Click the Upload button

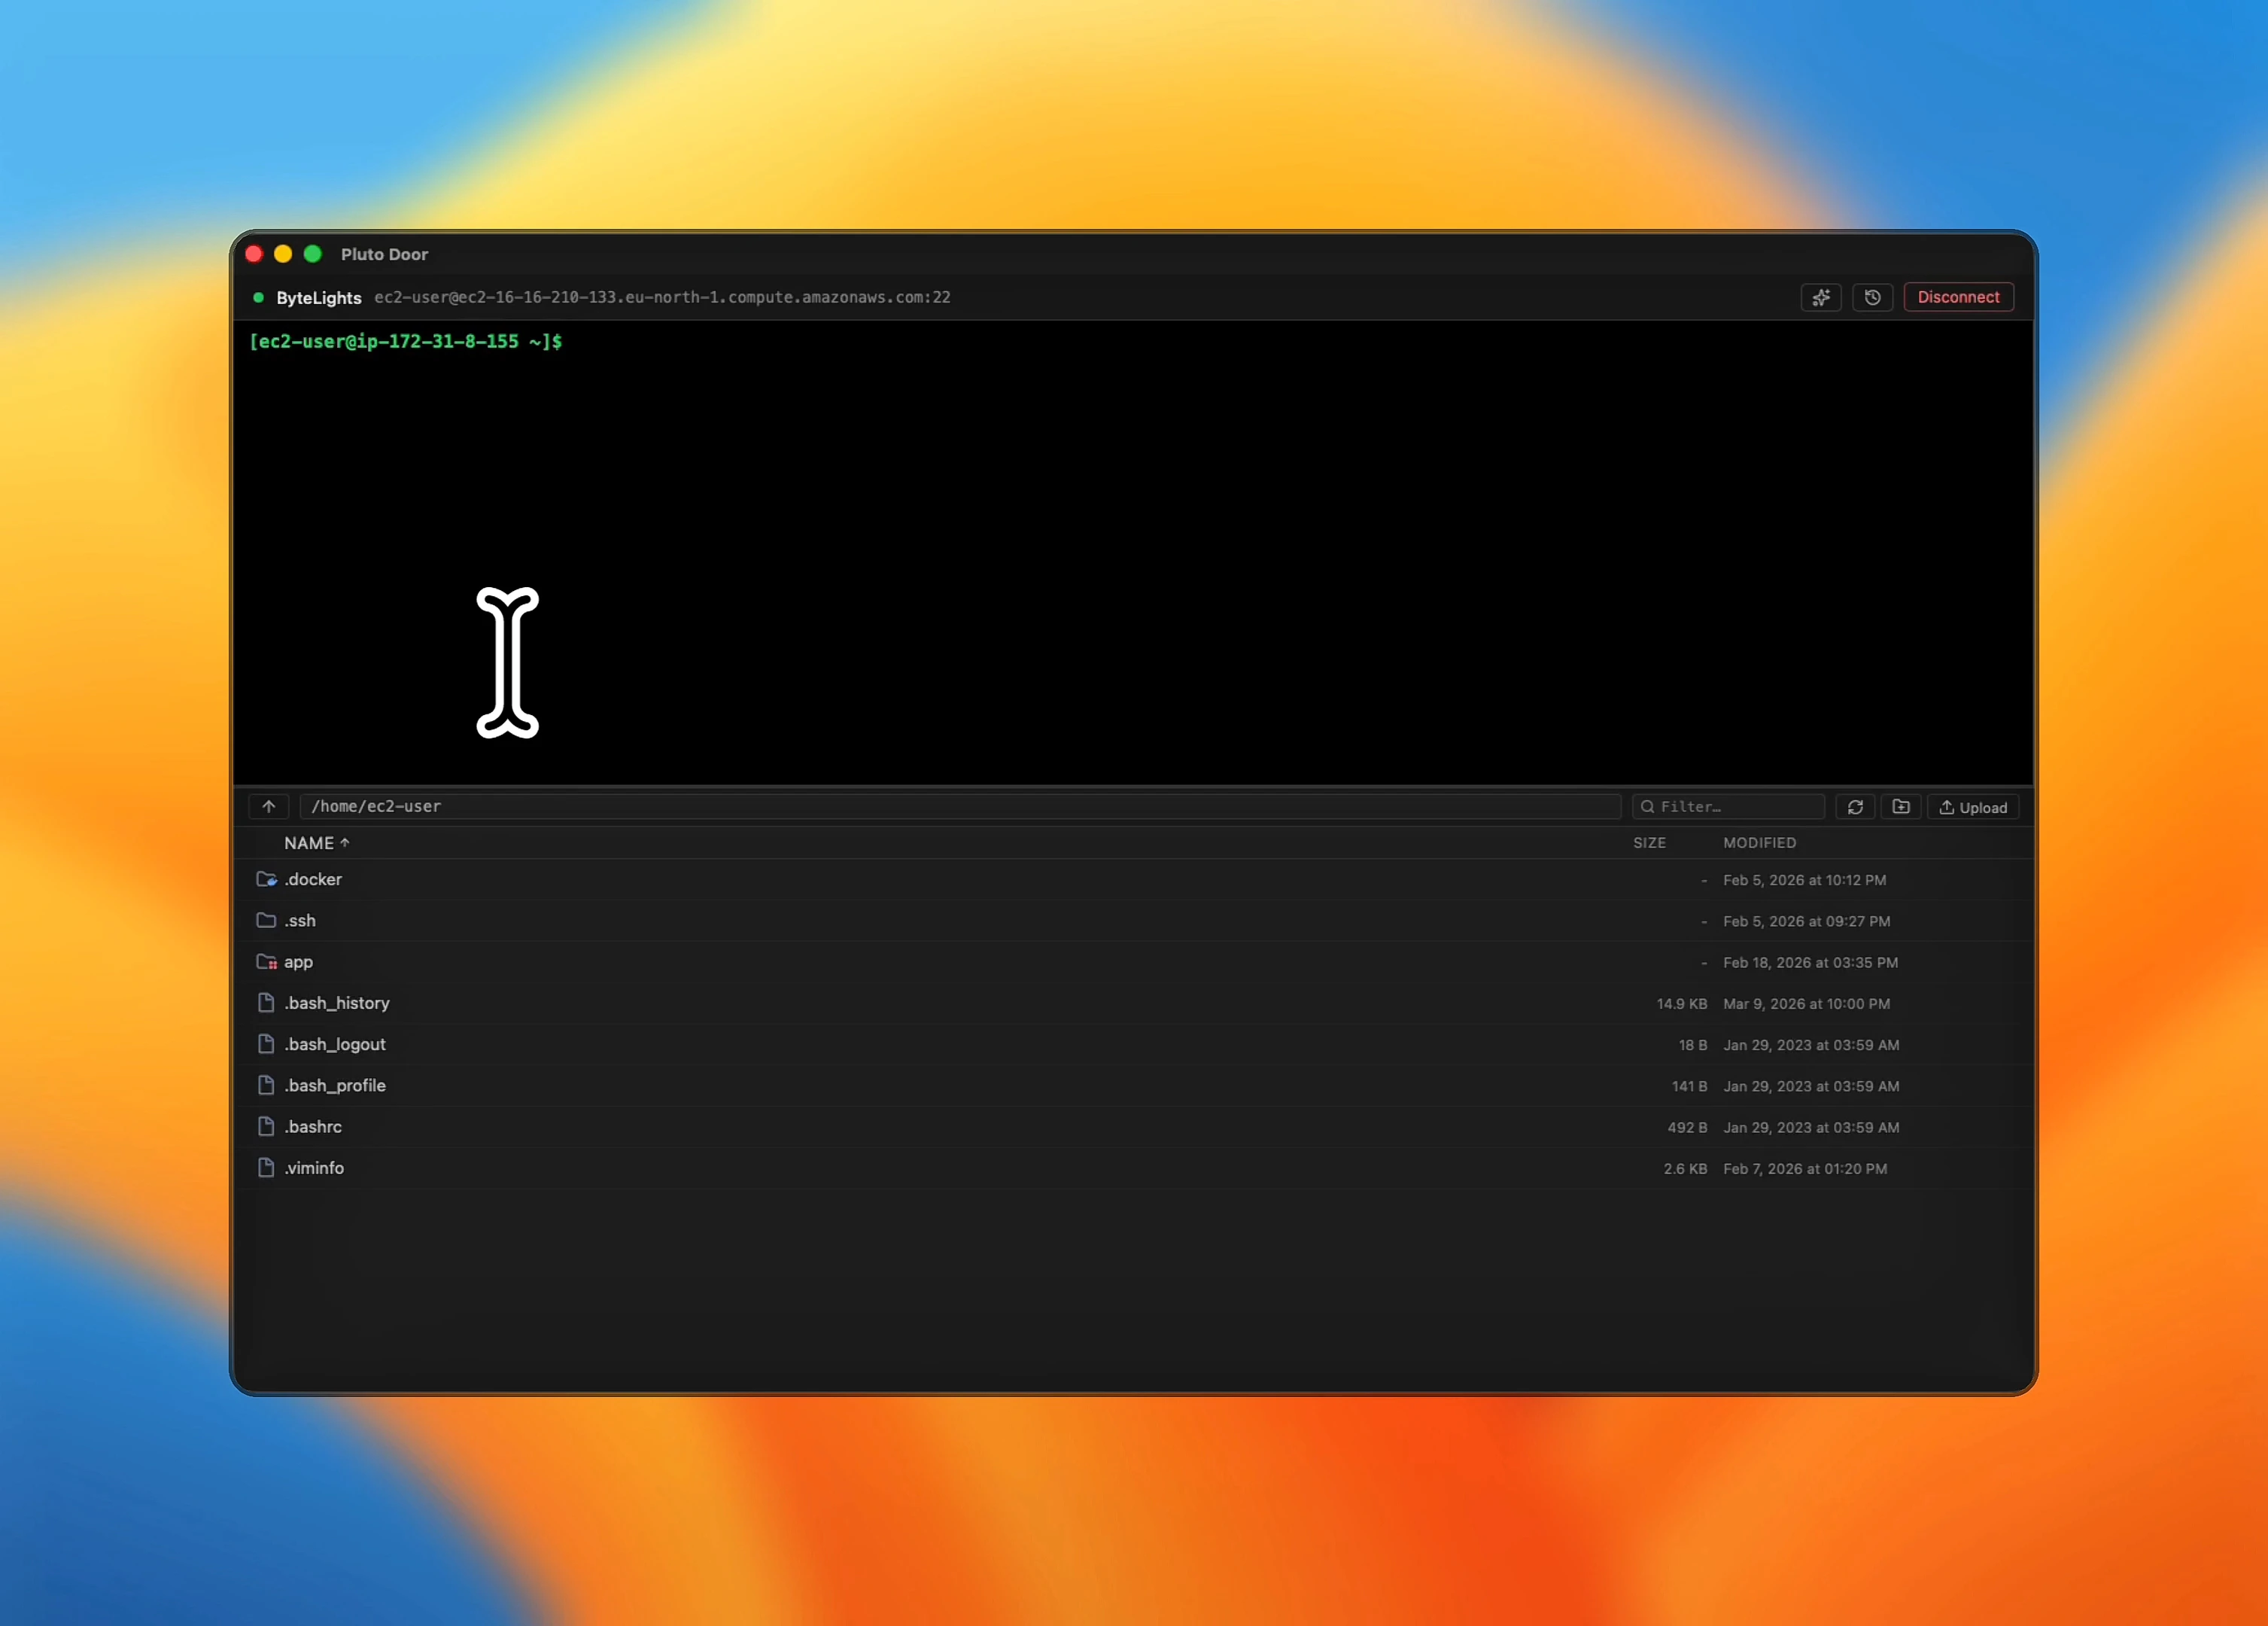pos(1972,808)
